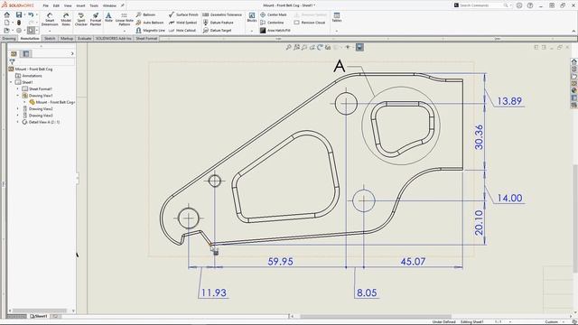Insert a Revision Cloud
578x325 pixels.
[310, 23]
